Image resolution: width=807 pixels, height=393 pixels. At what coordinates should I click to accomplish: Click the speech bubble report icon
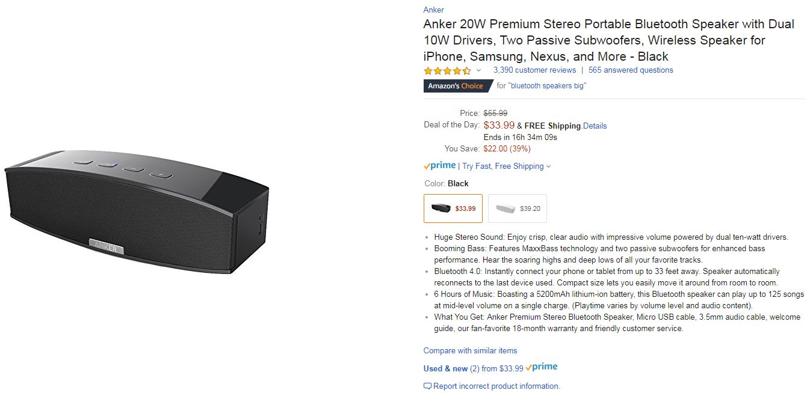[427, 386]
